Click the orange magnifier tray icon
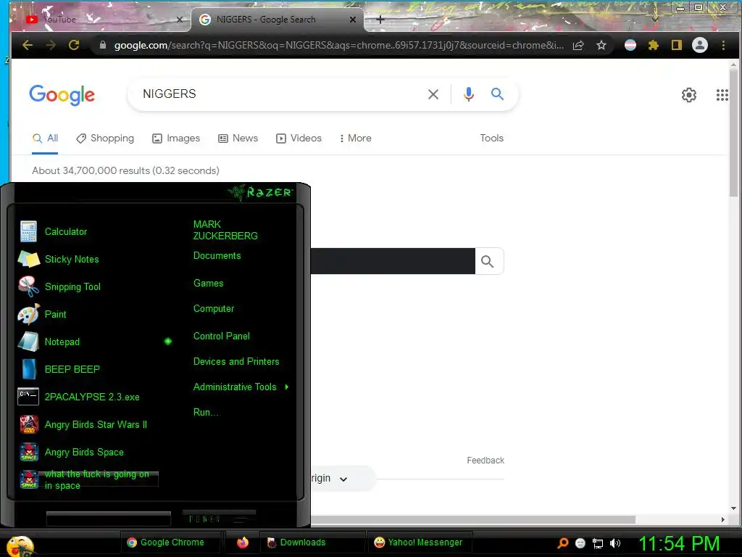The width and height of the screenshot is (742, 557). 563,543
